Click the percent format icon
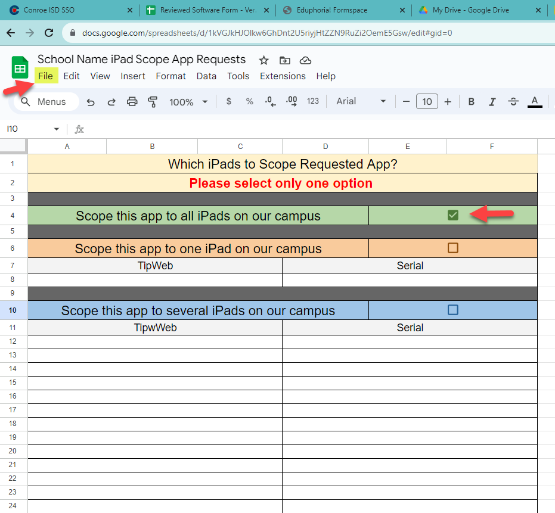This screenshot has width=555, height=513. click(249, 101)
